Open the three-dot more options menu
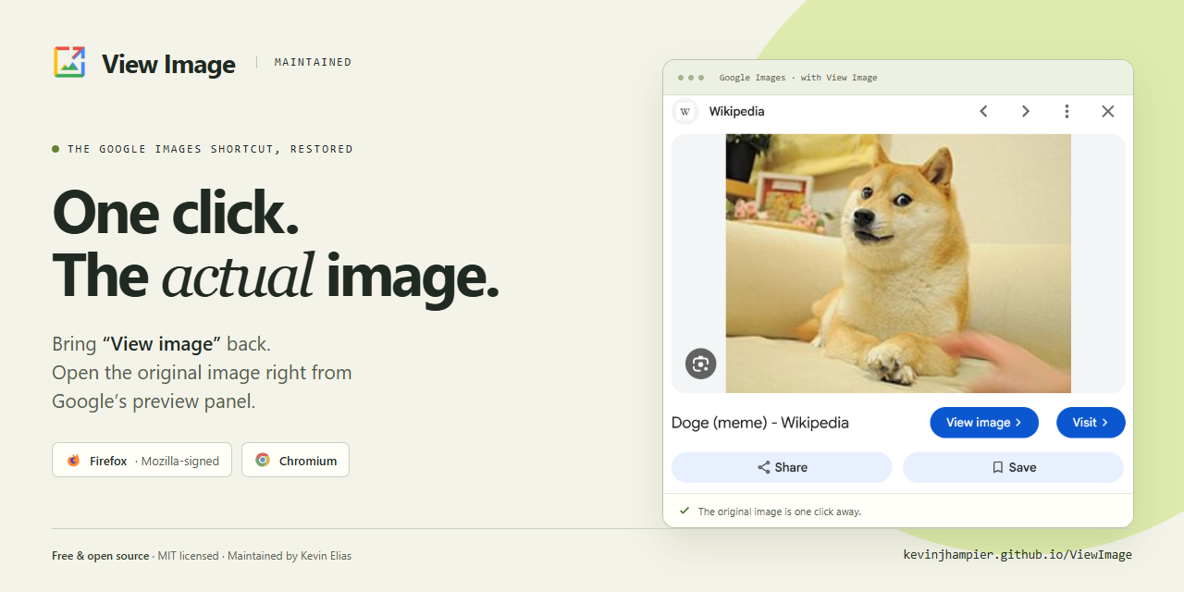This screenshot has width=1184, height=592. [1067, 111]
